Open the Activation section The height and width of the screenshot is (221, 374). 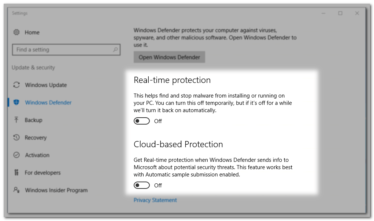click(37, 155)
